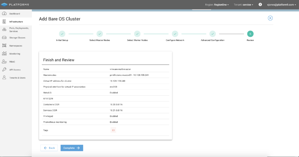Viewport: 299px width, 157px height.
Task: Click the Back button
Action: (x=49, y=148)
